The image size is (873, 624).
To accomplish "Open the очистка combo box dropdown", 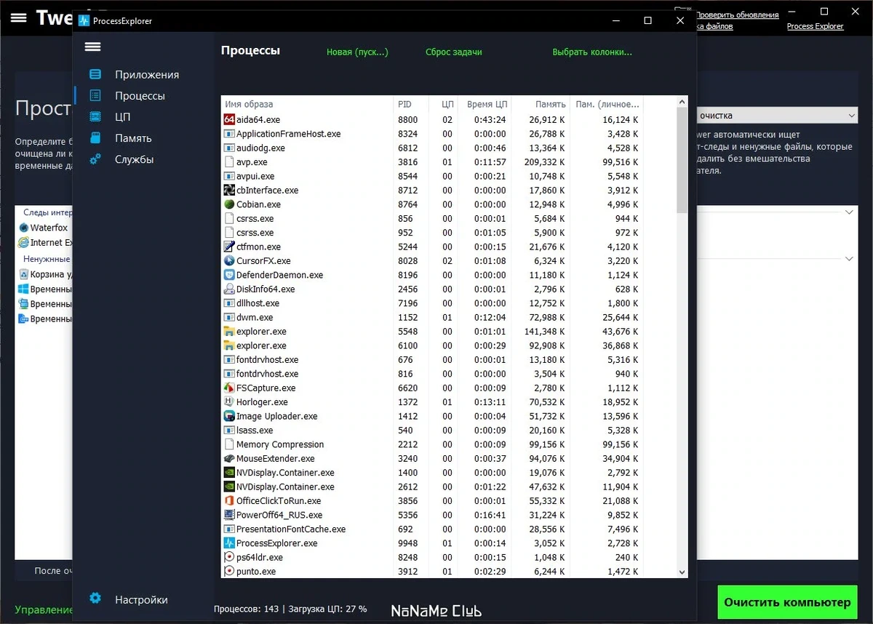I will tap(776, 116).
